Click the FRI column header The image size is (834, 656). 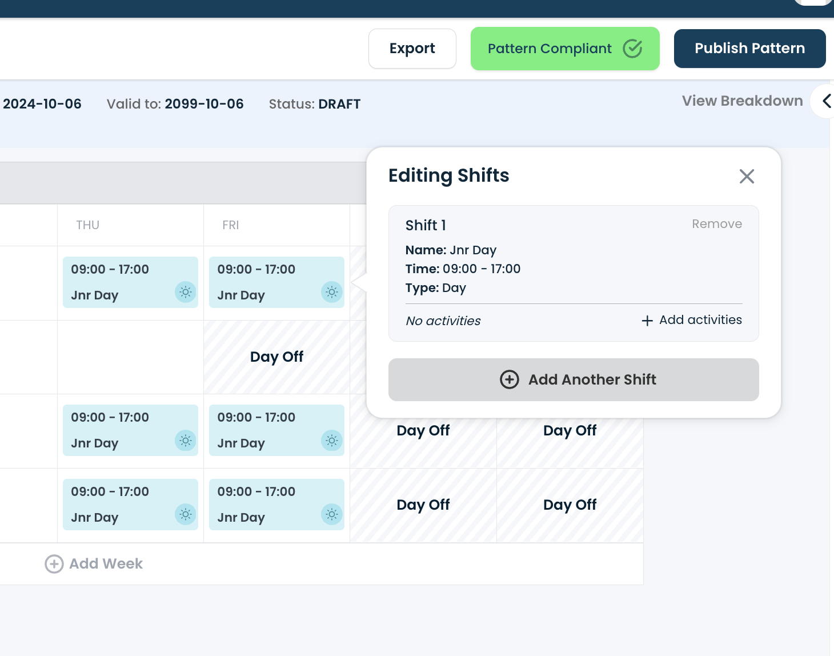[231, 225]
